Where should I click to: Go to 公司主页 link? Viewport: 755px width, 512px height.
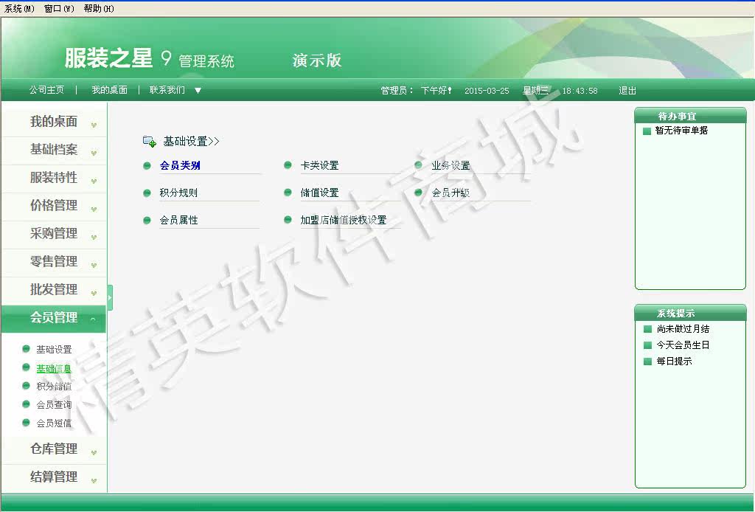[x=46, y=90]
